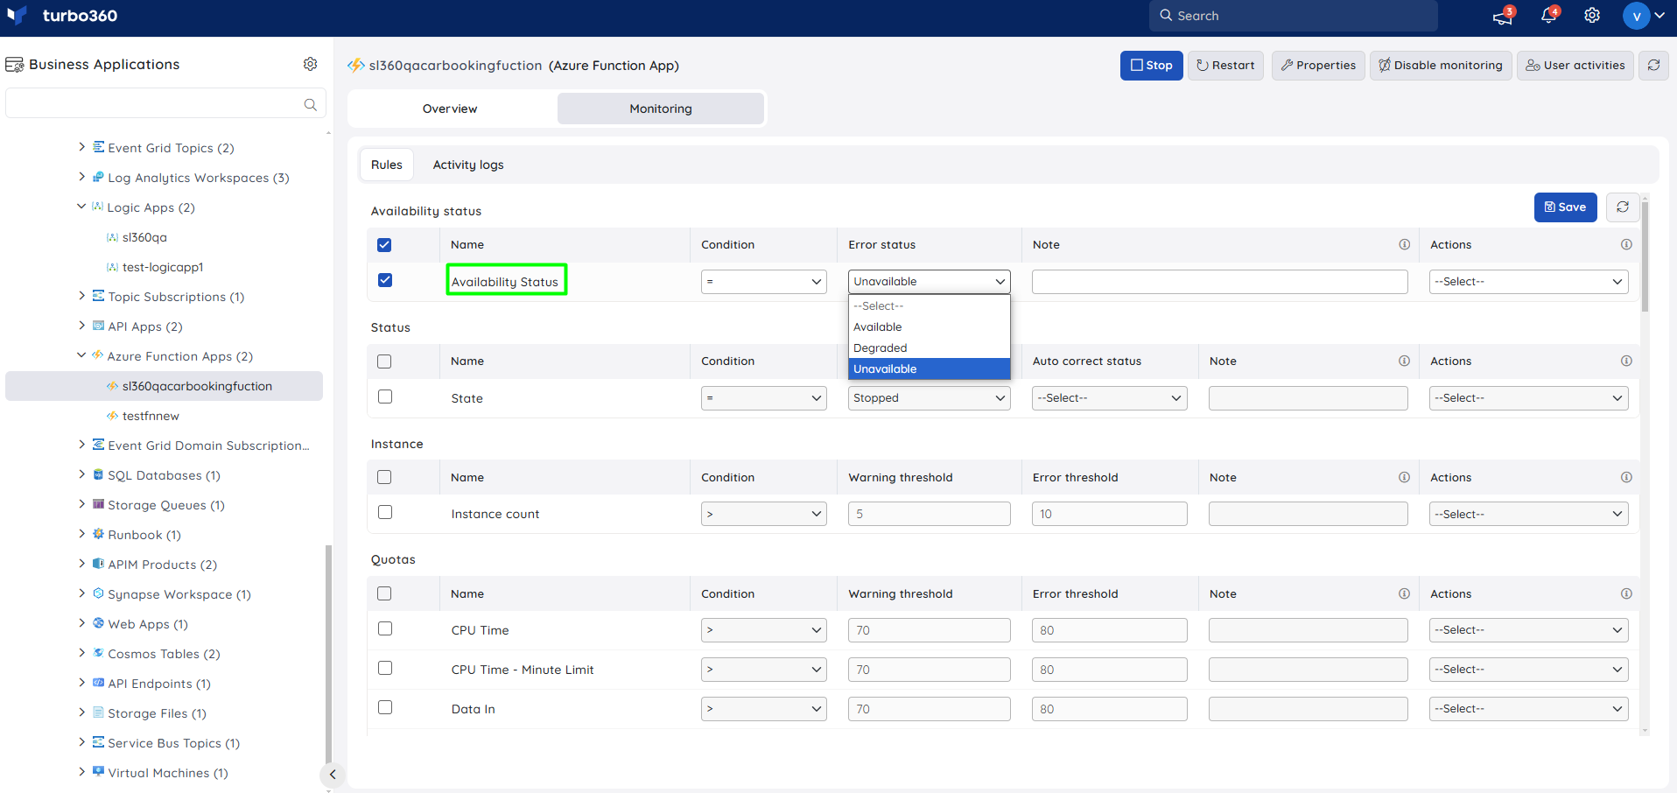The width and height of the screenshot is (1677, 793).
Task: Expand the APIM Products tree node
Action: tap(81, 564)
